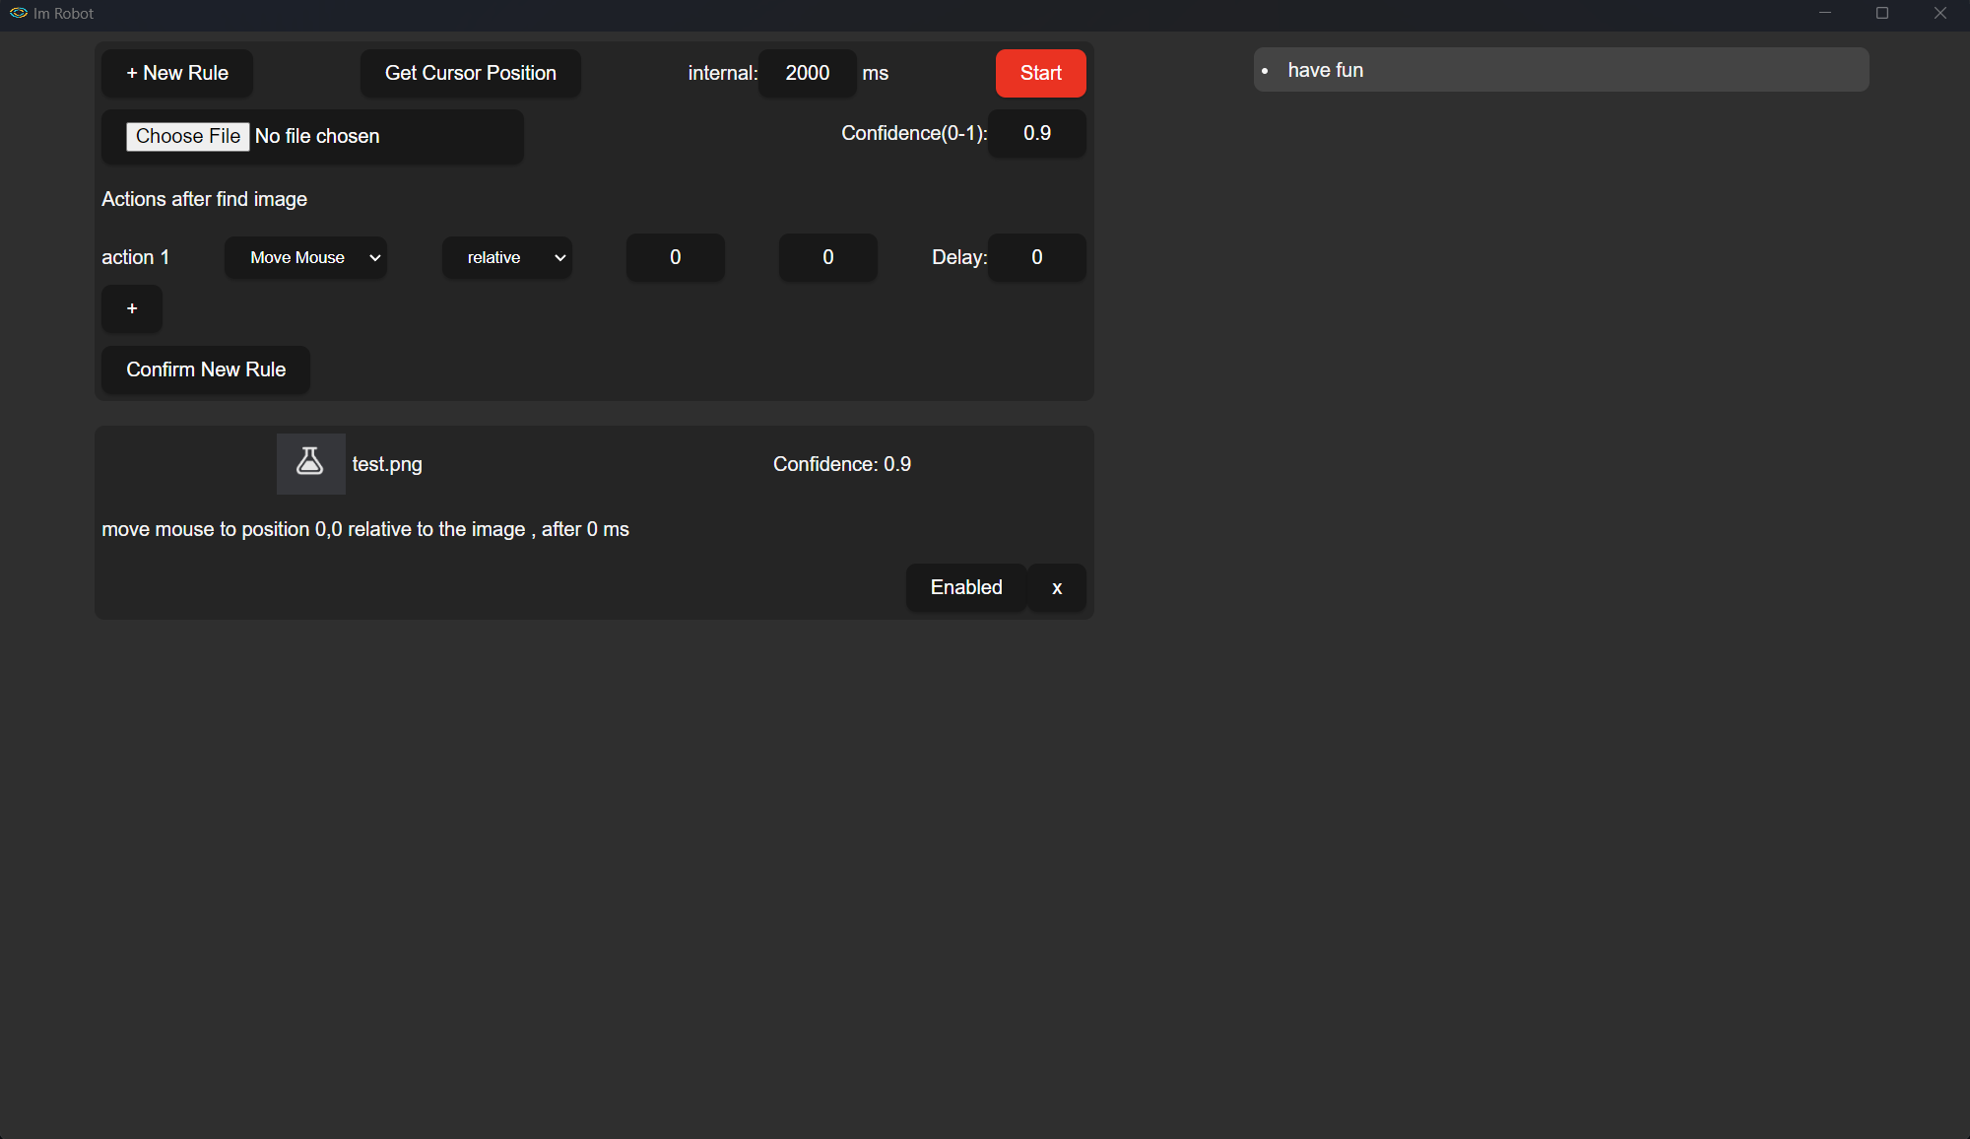Confirm New Rule button
Viewport: 1970px width, 1139px height.
[x=206, y=369]
